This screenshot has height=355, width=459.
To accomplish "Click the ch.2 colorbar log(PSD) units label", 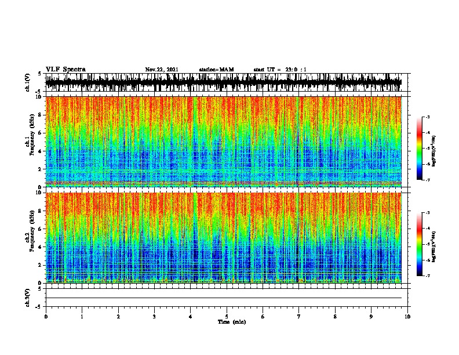I will [x=434, y=247].
